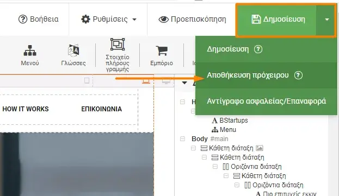This screenshot has height=196, width=339.
Task: Collapse third Κάθετη διάταξη node
Action: pyautogui.click(x=226, y=176)
